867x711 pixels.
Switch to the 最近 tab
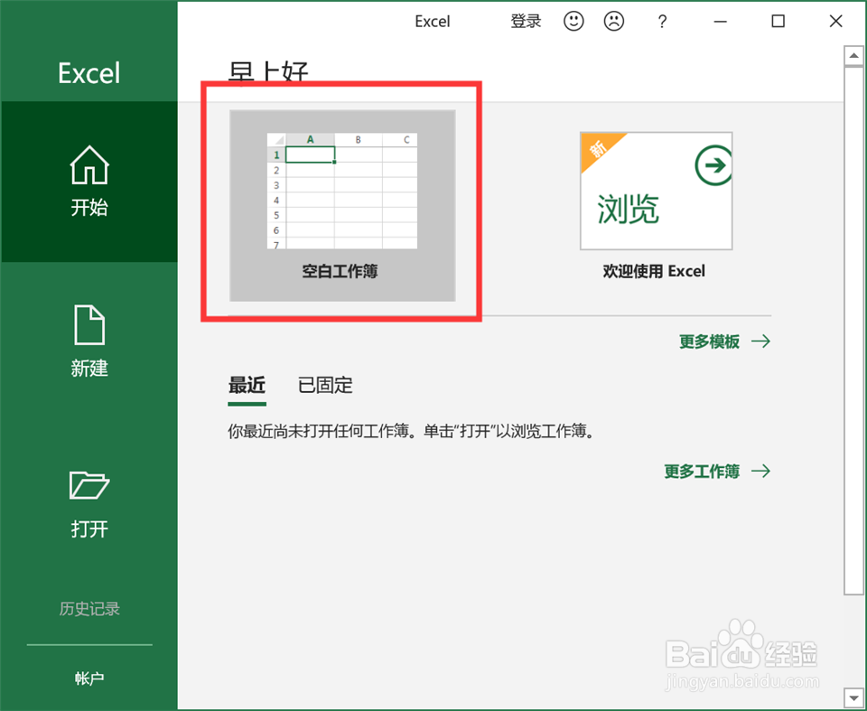pyautogui.click(x=247, y=385)
